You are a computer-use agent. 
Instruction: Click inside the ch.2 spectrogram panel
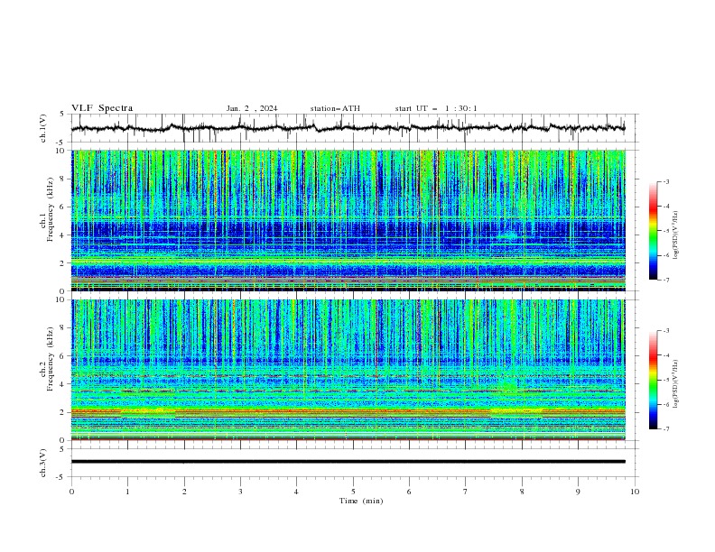(348, 370)
